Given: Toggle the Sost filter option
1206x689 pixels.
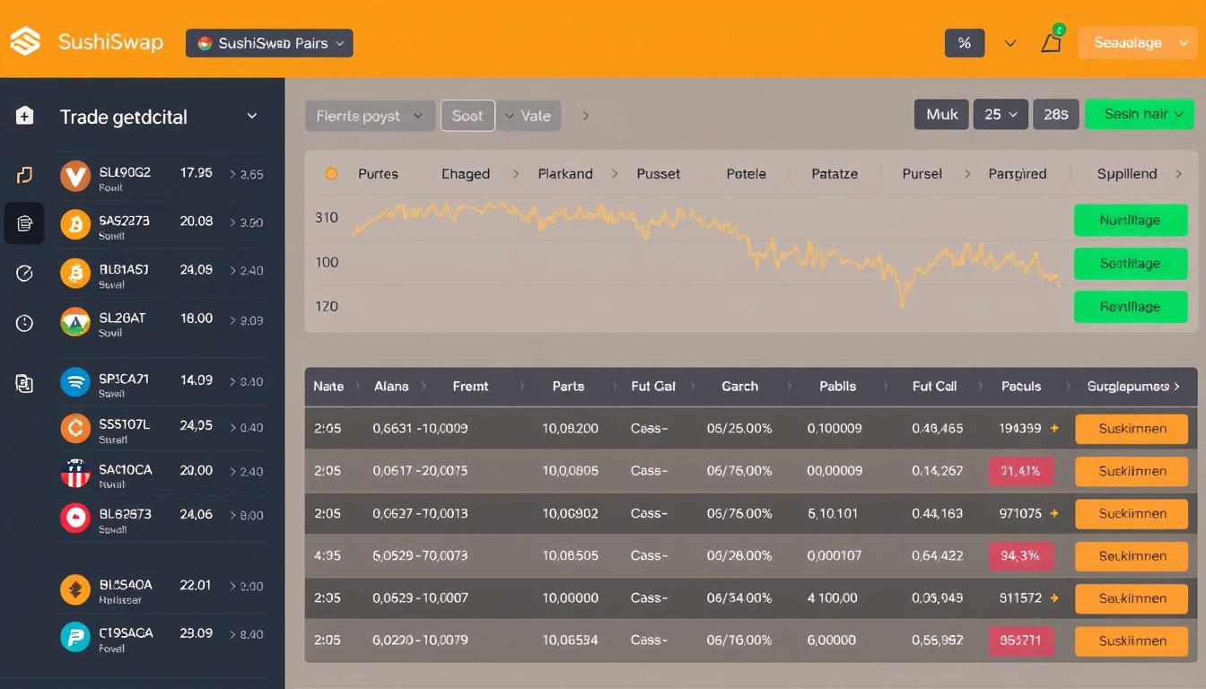Looking at the screenshot, I should click(468, 115).
